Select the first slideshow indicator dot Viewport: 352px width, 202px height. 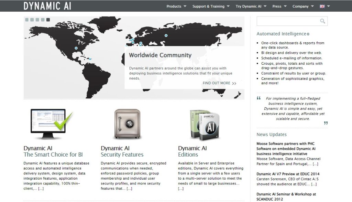(x=27, y=20)
